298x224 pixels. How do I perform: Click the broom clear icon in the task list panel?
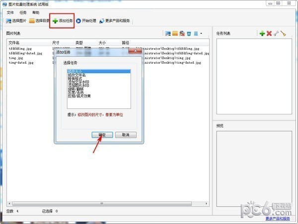point(283,33)
